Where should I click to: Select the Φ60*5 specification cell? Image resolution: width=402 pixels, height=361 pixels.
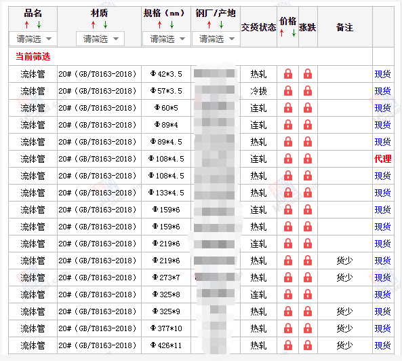(166, 108)
